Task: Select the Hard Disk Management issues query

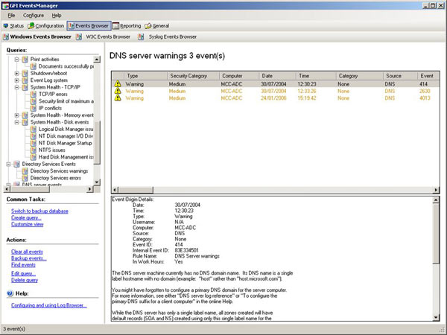Action: tap(66, 157)
